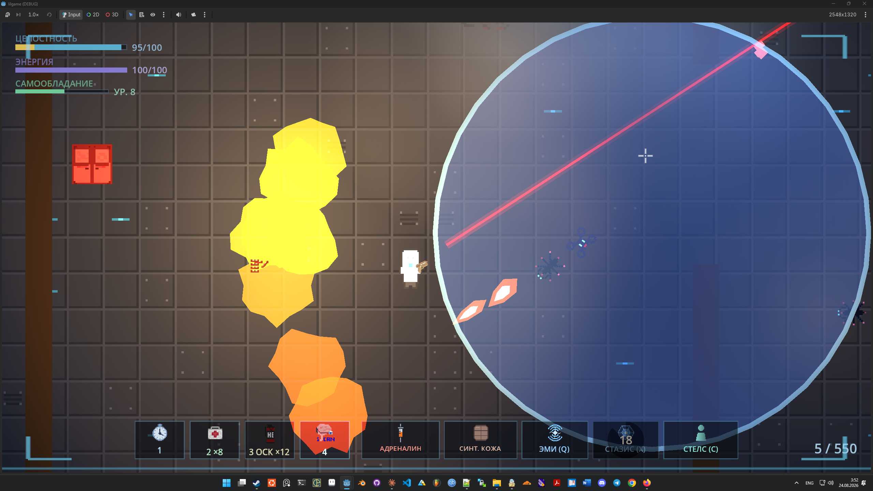
Task: Activate the single-node select arrow tool
Action: pyautogui.click(x=131, y=15)
